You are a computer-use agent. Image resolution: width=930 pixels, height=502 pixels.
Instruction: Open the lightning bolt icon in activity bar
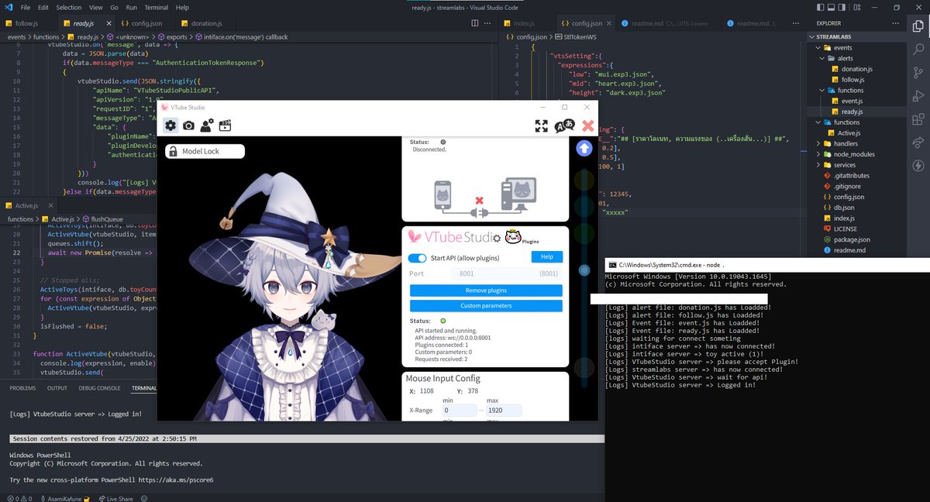click(918, 165)
